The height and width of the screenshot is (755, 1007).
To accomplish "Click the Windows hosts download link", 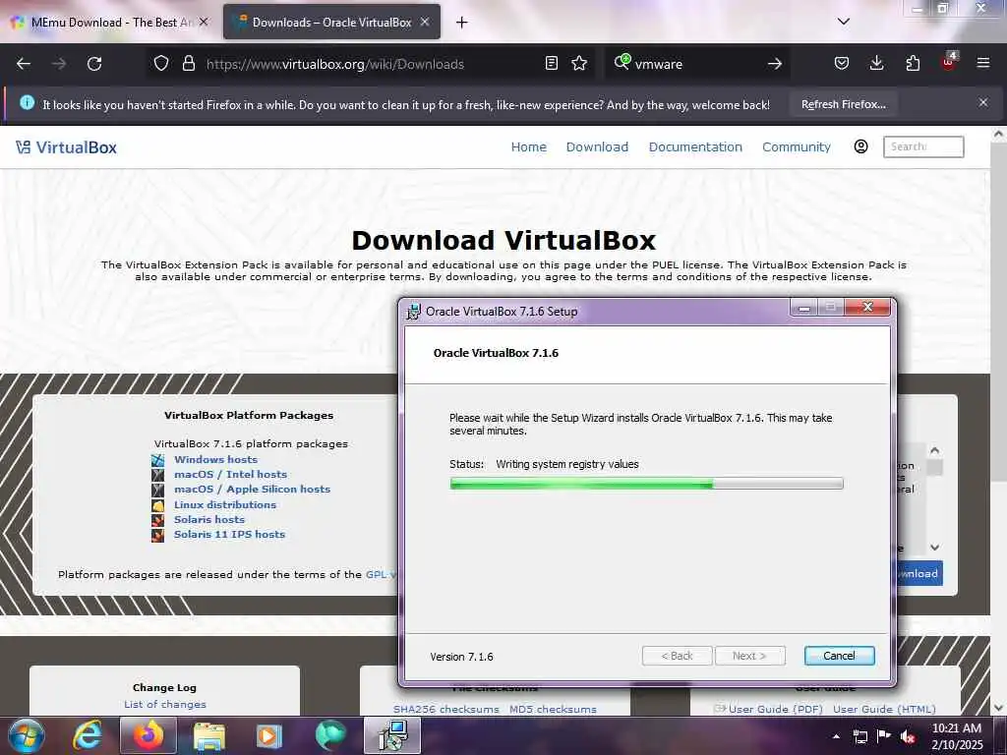I will point(215,460).
